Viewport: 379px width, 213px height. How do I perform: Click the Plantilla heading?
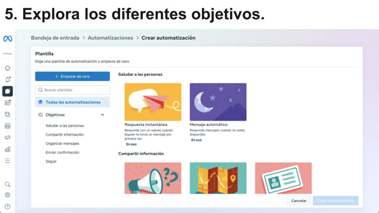pyautogui.click(x=44, y=54)
